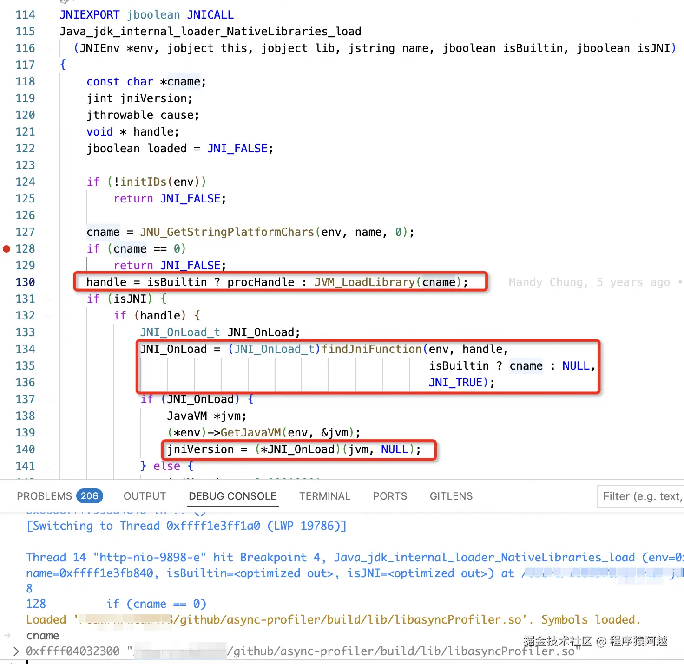
Task: Collapse the 'if (handle)' block at line 132
Action: pos(49,316)
